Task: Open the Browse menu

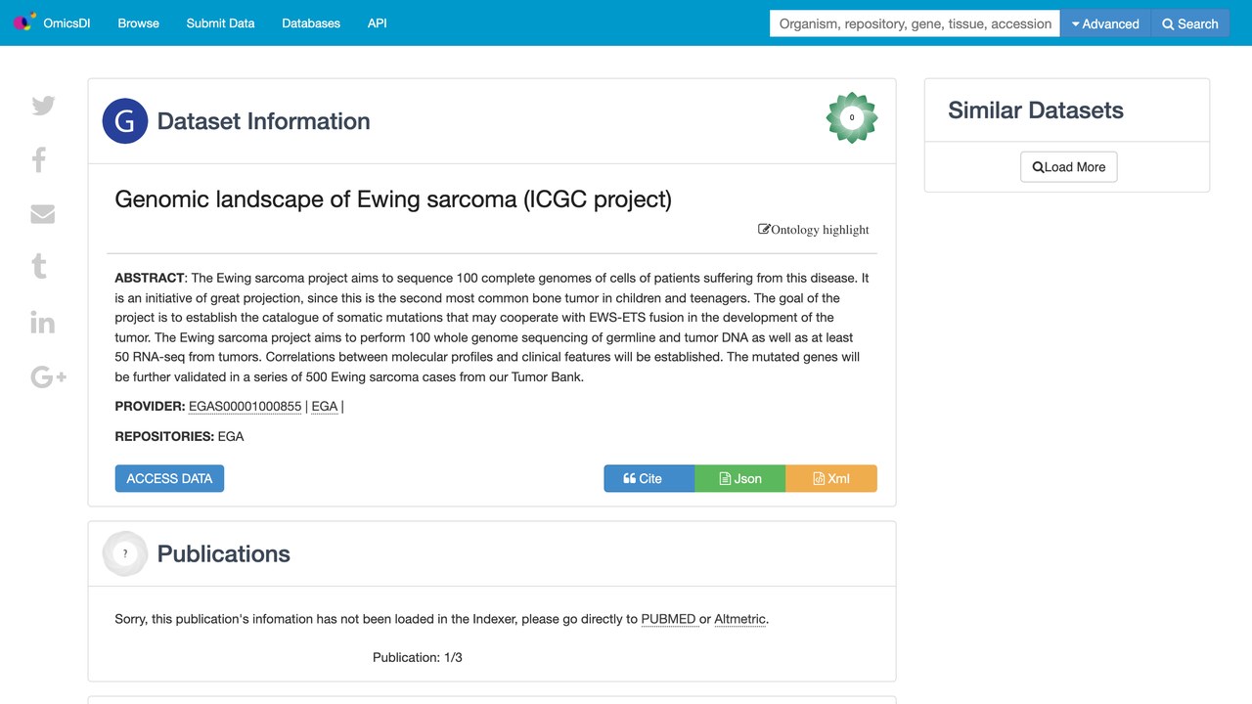Action: coord(138,22)
